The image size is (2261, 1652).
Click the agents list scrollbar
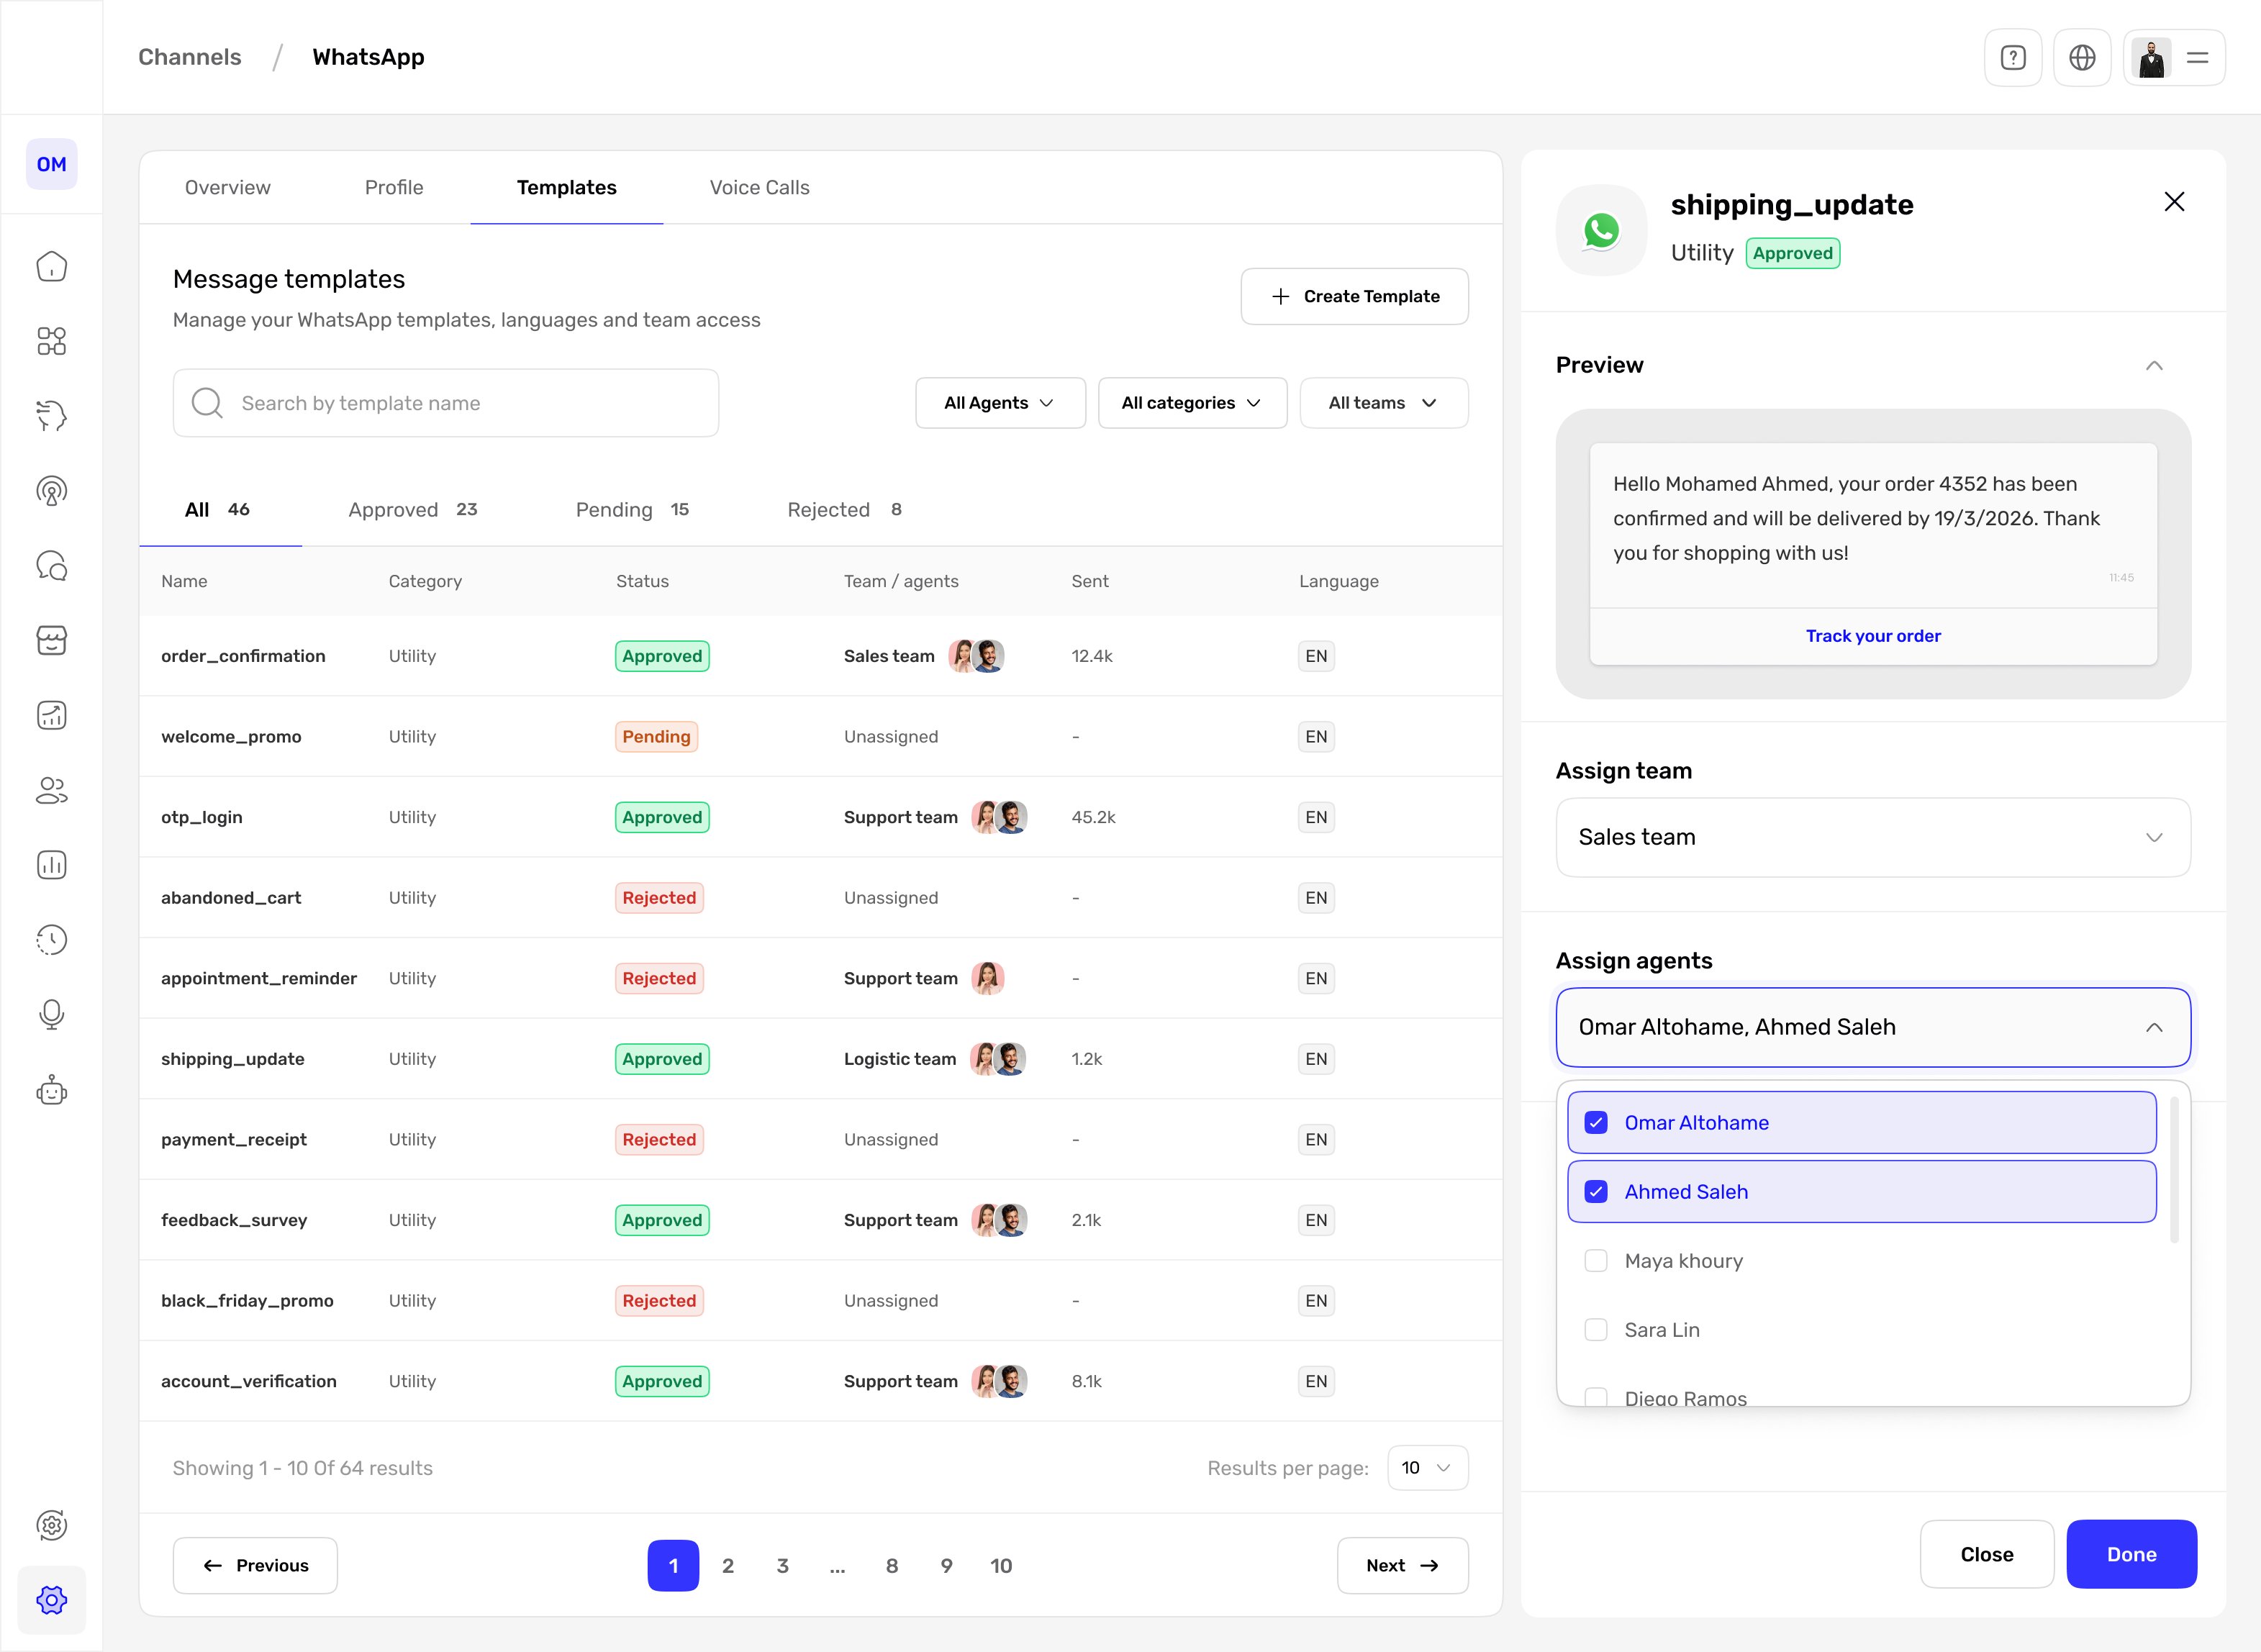(2173, 1169)
